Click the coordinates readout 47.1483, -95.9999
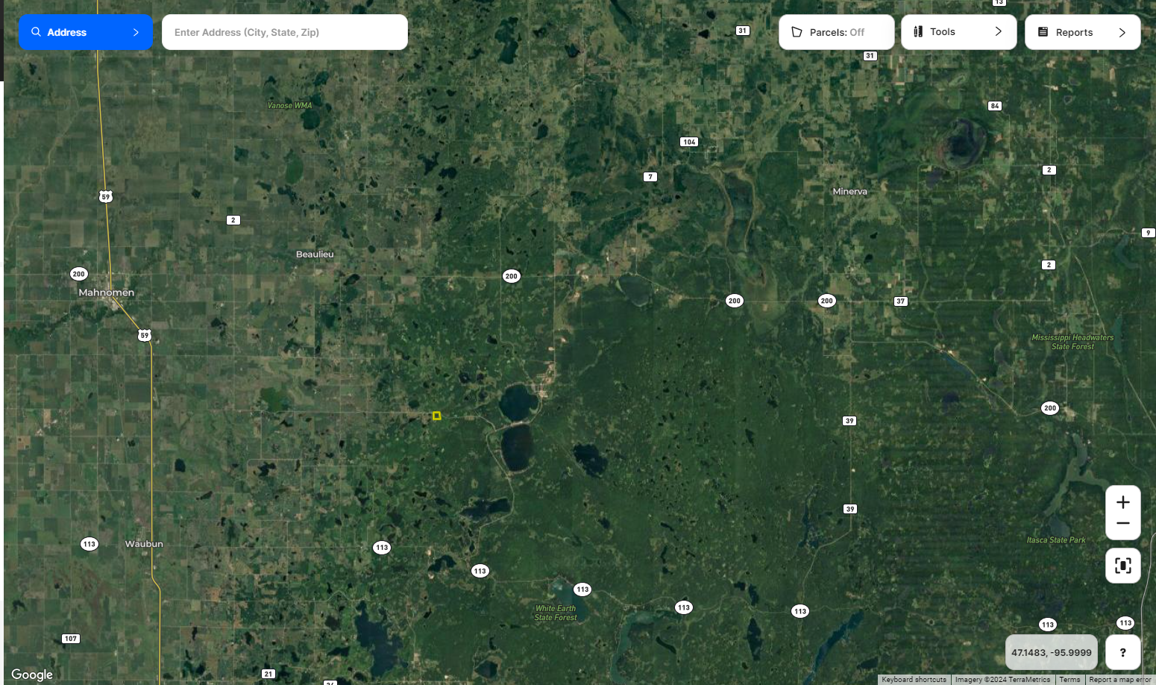This screenshot has width=1156, height=685. coord(1052,652)
